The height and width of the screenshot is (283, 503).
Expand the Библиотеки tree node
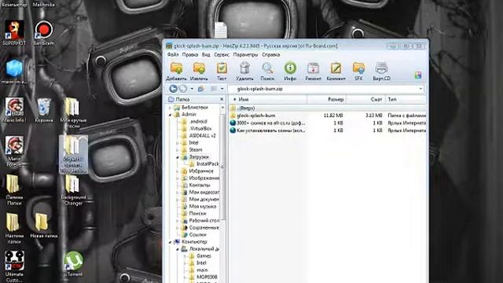click(171, 108)
